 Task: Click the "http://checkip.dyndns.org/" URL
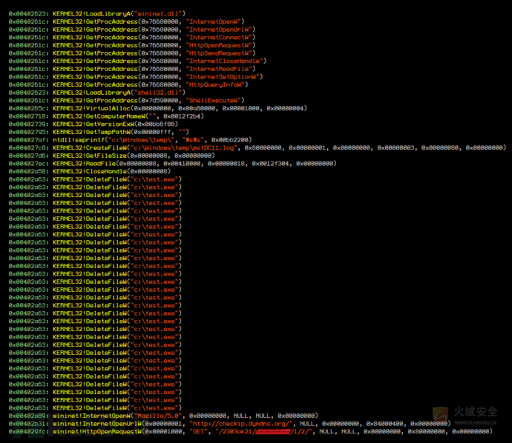click(x=241, y=424)
